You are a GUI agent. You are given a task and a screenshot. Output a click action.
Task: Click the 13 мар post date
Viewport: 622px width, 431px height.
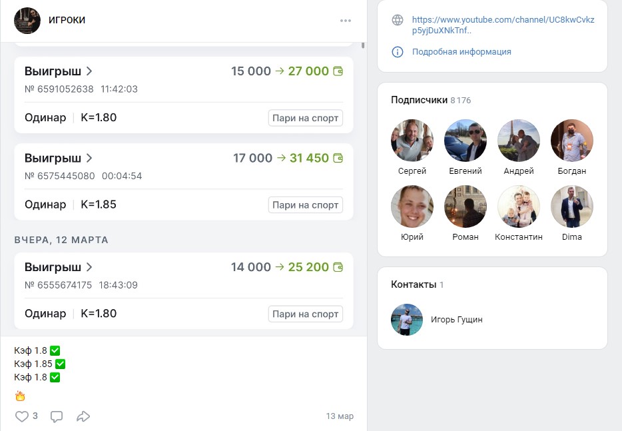340,416
